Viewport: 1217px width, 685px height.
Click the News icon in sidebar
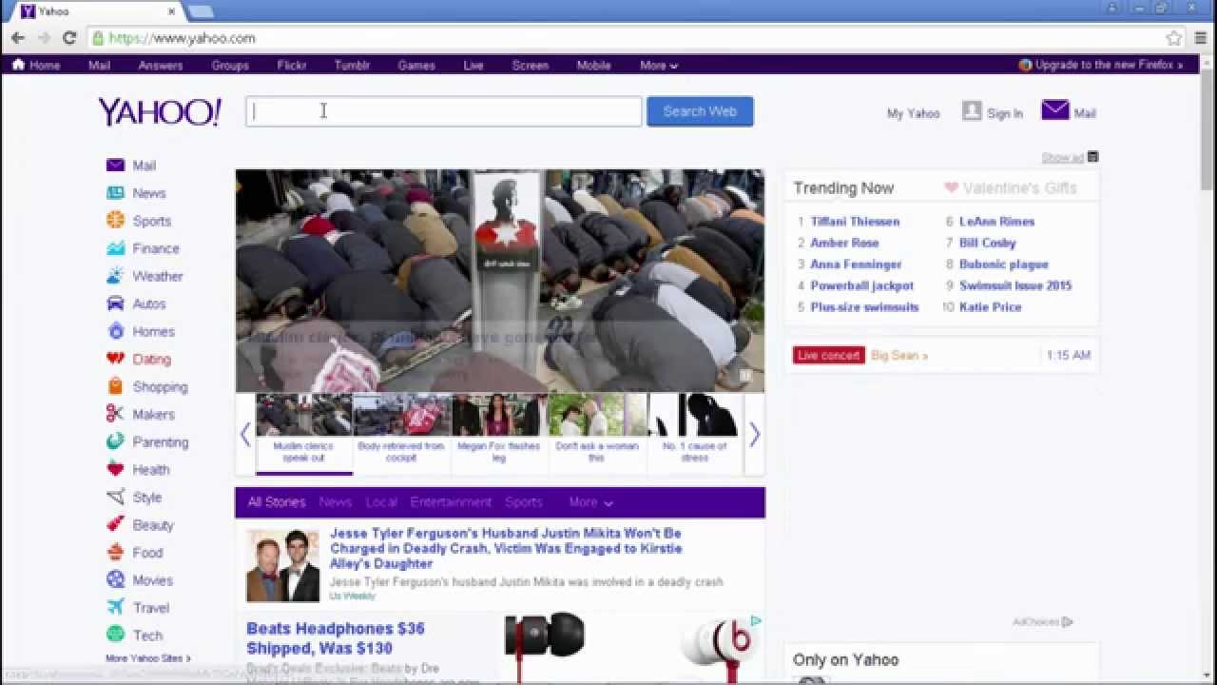(x=115, y=193)
